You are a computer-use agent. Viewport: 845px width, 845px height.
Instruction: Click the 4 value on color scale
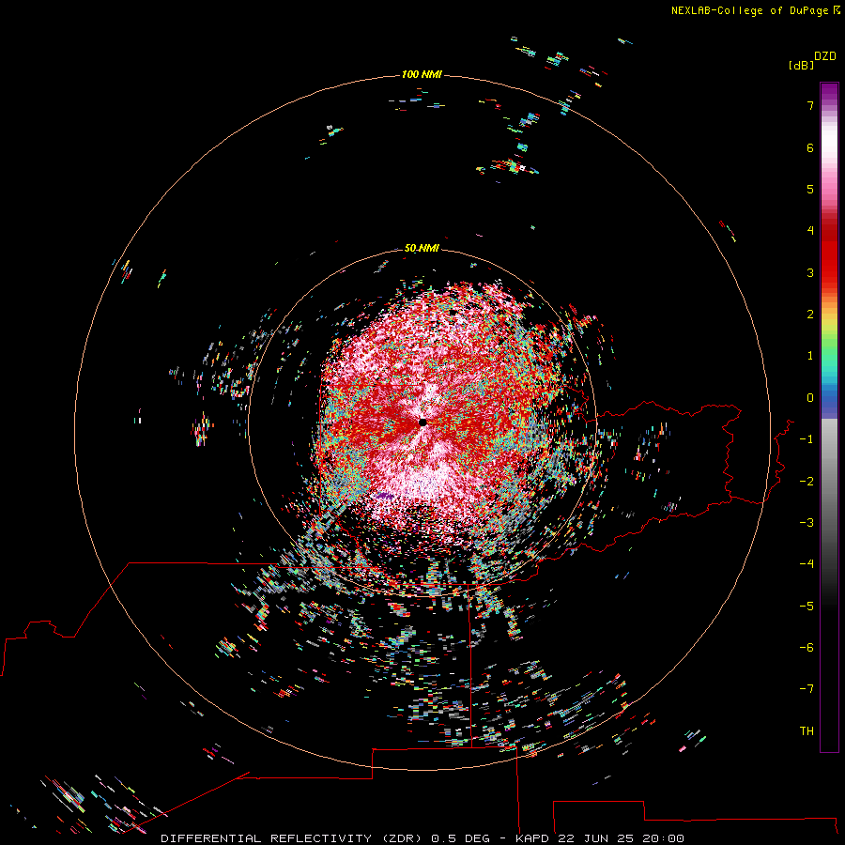click(810, 231)
